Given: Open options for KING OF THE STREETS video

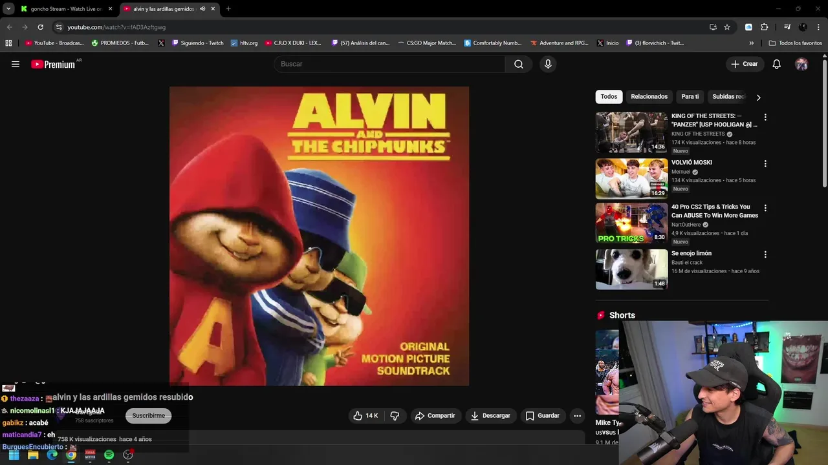Looking at the screenshot, I should tap(765, 118).
